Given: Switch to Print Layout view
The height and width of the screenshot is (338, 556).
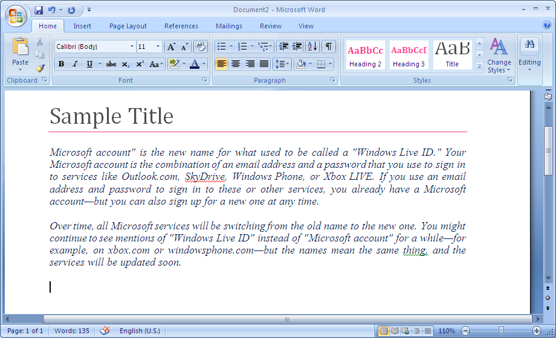Looking at the screenshot, I should coord(383,331).
